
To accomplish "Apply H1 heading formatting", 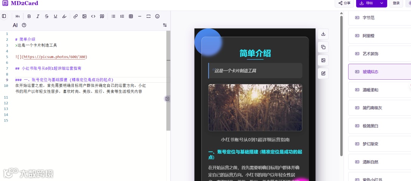I will point(18,16).
